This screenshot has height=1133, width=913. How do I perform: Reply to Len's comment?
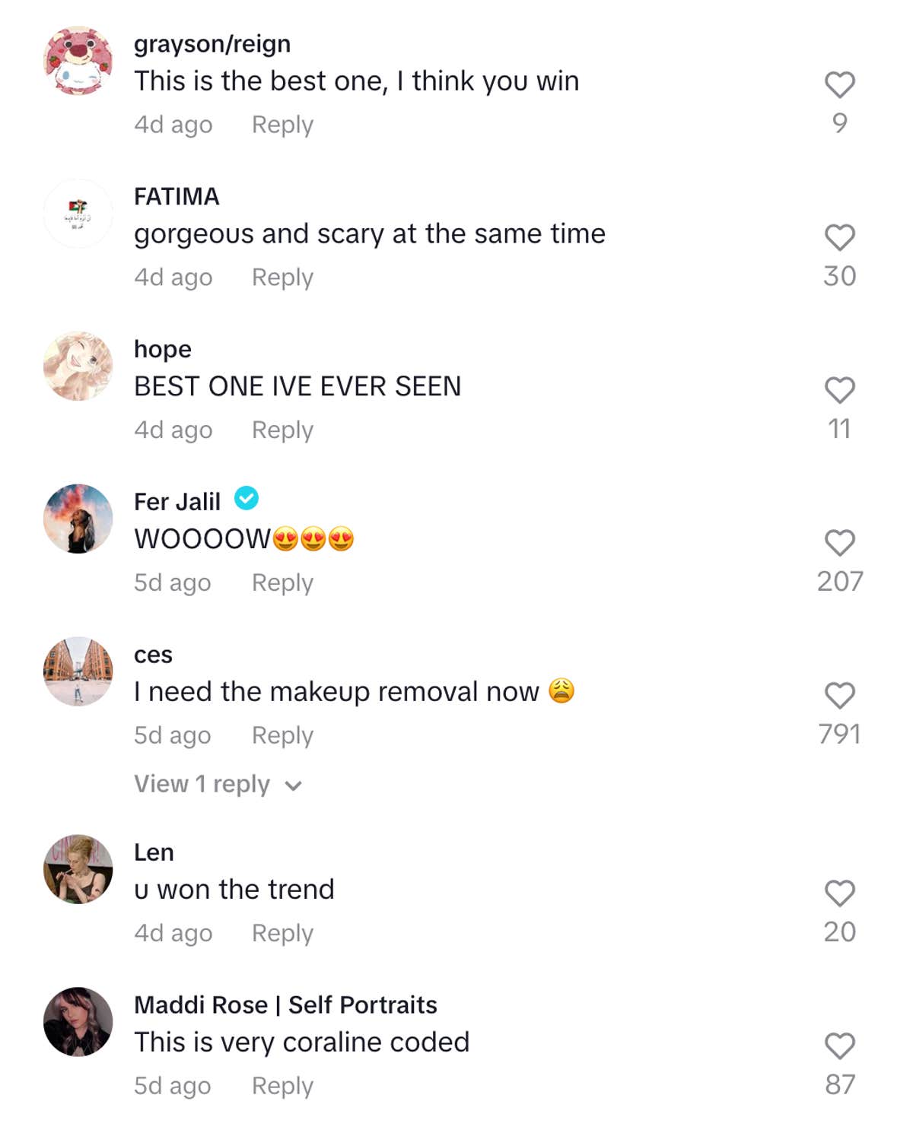tap(282, 933)
